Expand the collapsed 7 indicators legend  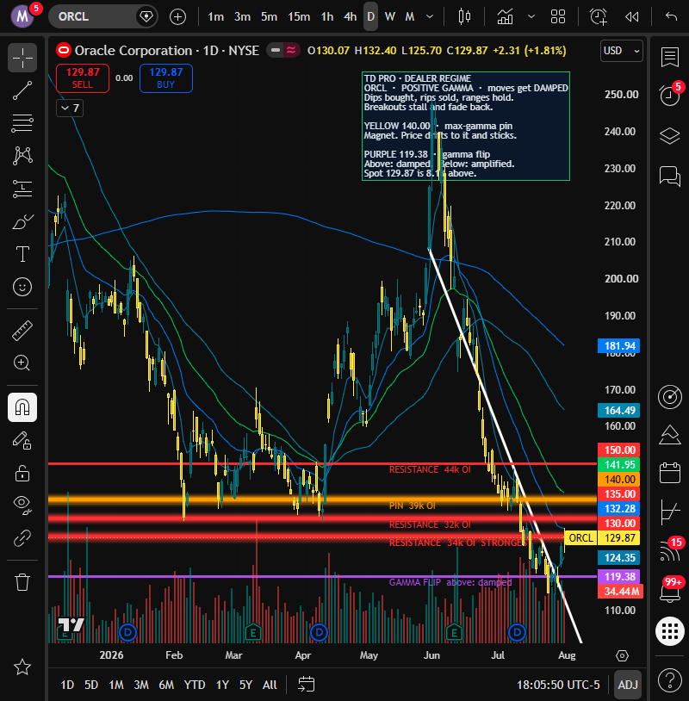click(x=70, y=109)
